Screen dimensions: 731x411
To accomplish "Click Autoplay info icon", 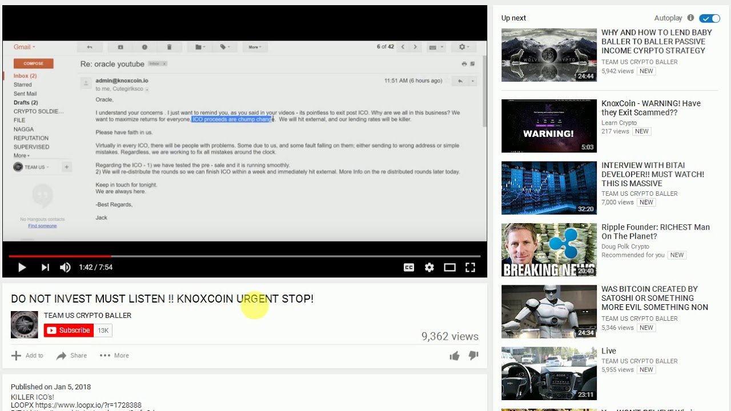I will tap(690, 18).
